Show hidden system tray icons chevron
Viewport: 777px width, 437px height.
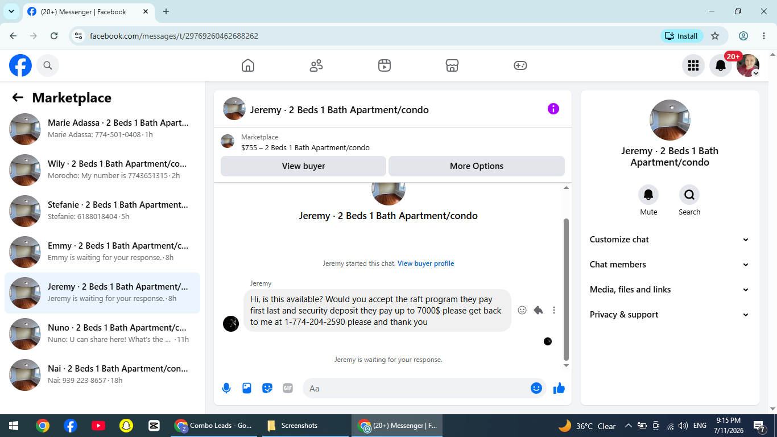[629, 426]
